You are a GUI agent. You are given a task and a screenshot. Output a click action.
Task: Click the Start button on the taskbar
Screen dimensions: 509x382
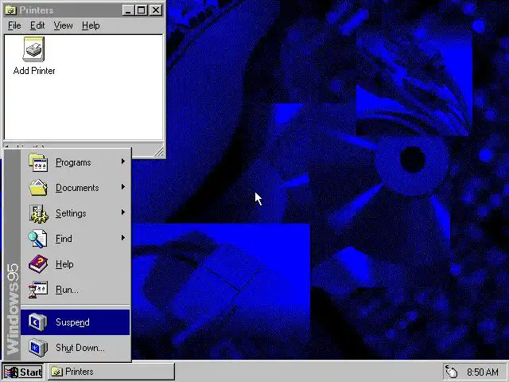pyautogui.click(x=23, y=372)
